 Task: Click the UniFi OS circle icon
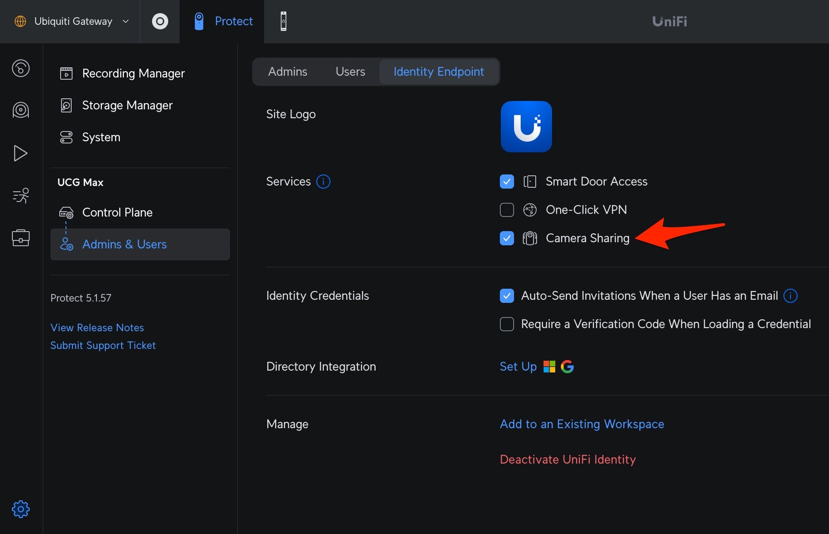(160, 21)
